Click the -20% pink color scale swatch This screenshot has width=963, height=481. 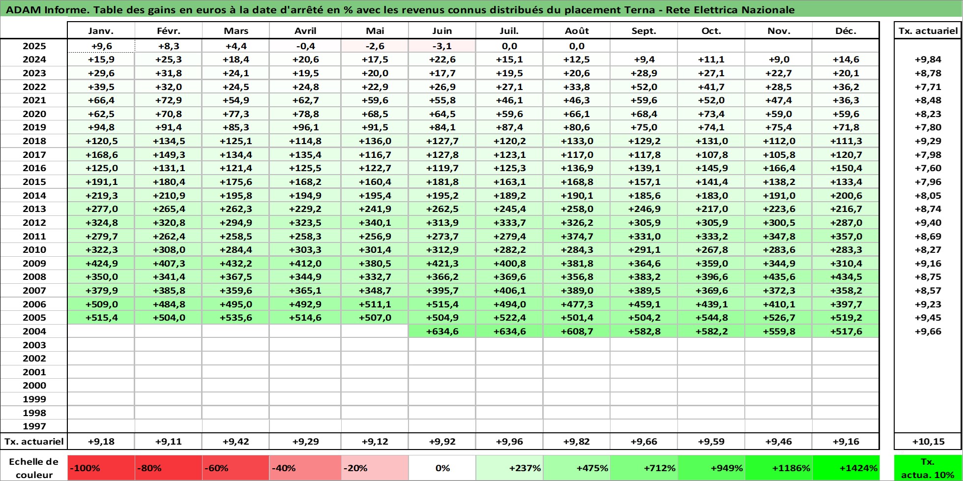(375, 468)
